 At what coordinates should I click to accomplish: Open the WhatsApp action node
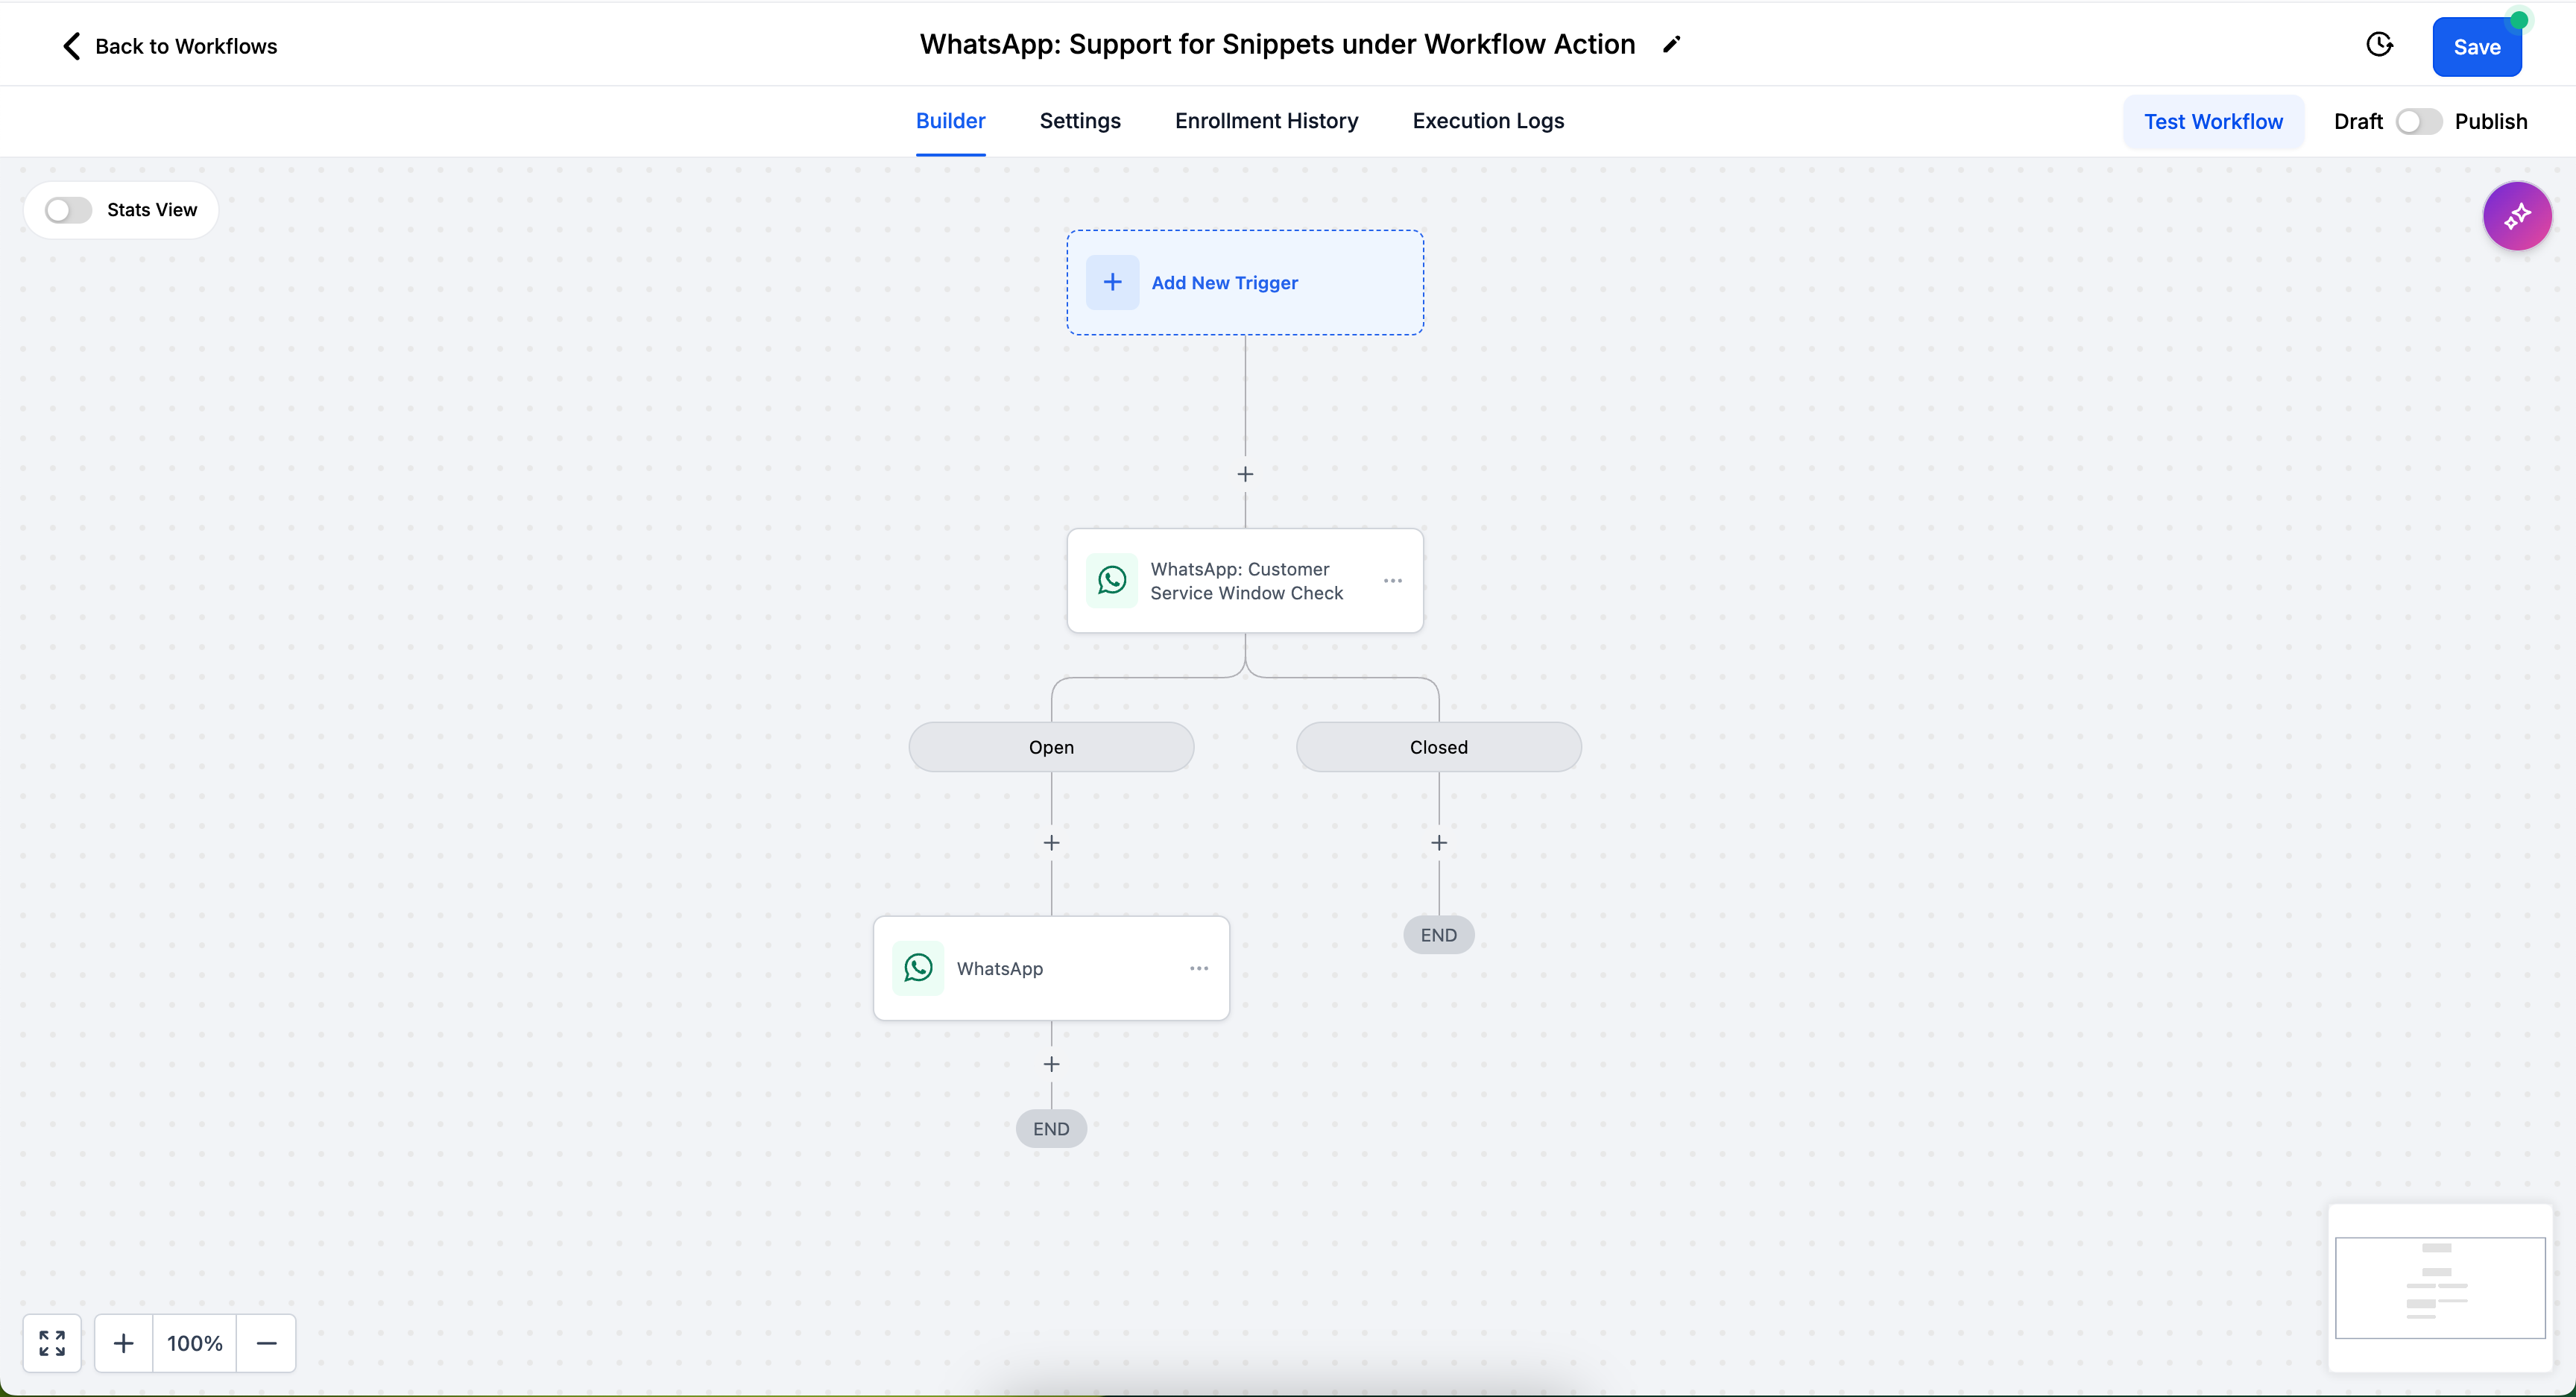pos(1051,968)
